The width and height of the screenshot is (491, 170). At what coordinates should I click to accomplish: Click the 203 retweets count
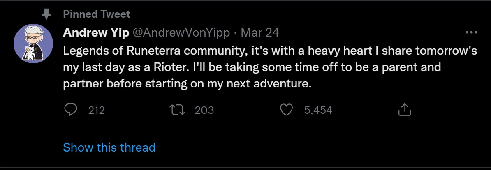[x=204, y=110]
